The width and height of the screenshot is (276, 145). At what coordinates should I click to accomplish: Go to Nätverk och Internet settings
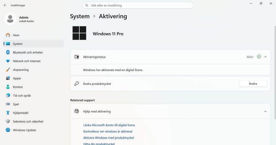(x=34, y=61)
